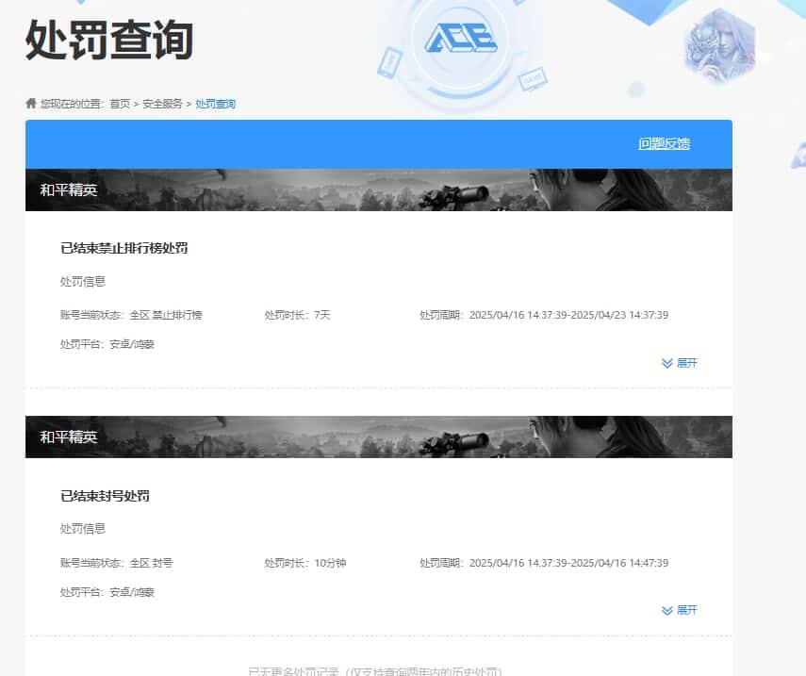Image resolution: width=806 pixels, height=676 pixels.
Task: Click 处罚时长：7天 text
Action: coord(297,315)
